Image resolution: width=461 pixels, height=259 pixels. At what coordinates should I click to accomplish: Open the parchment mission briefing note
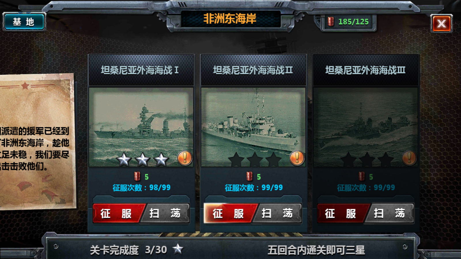click(37, 141)
